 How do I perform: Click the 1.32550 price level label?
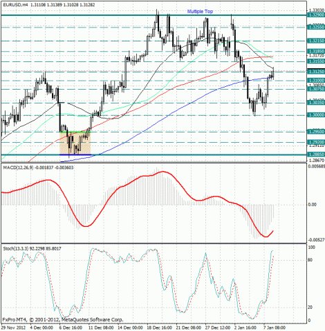[x=316, y=28]
